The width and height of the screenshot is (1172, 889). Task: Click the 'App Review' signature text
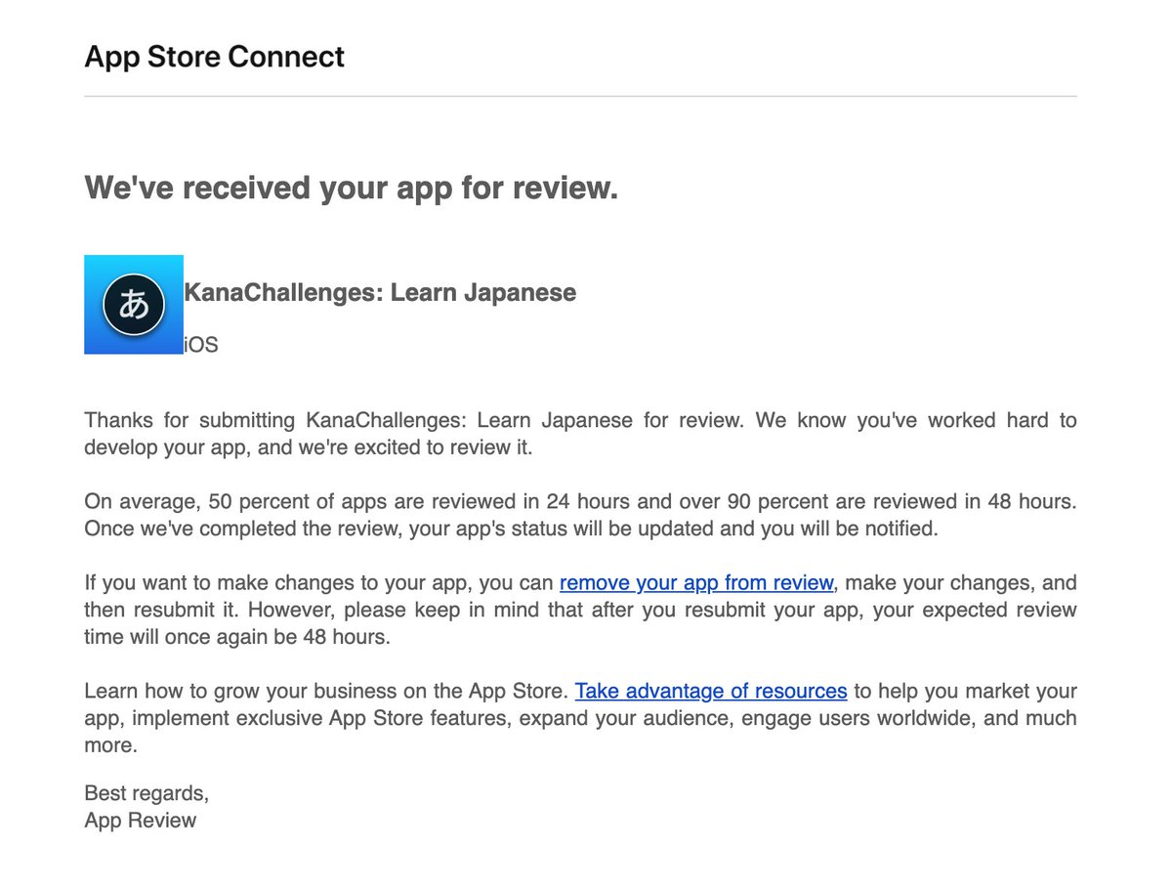coord(141,820)
